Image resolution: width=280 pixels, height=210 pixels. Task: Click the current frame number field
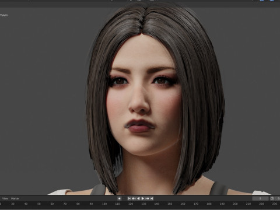(x=260, y=198)
